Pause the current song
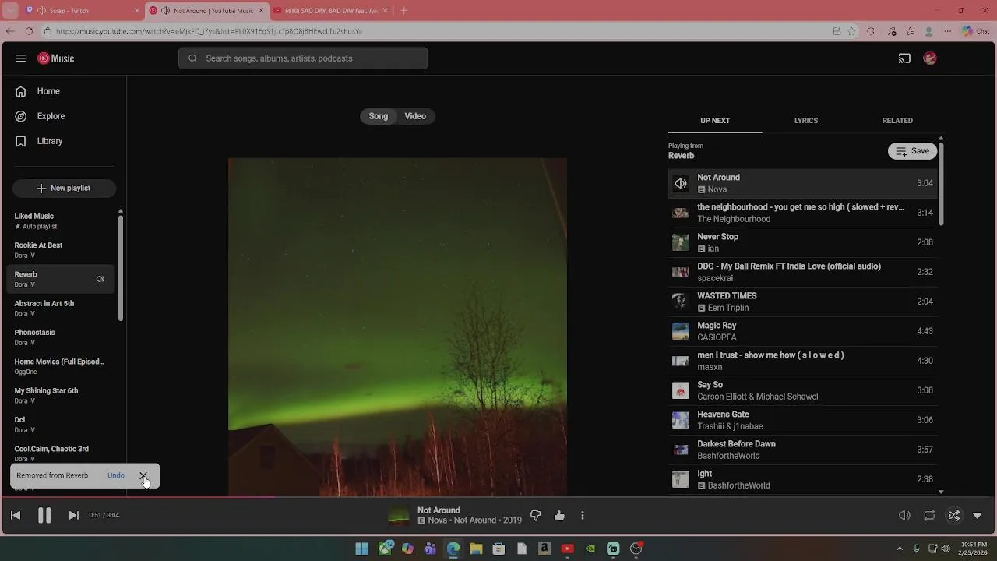This screenshot has height=561, width=997. 44,515
